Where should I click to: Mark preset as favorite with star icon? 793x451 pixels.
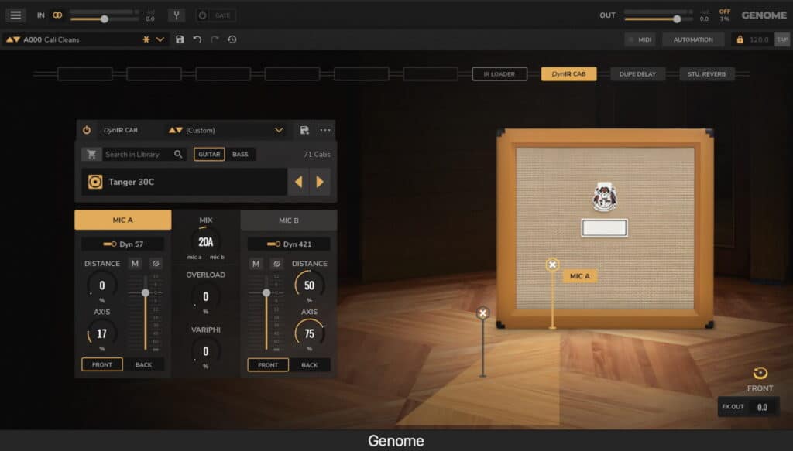coord(146,39)
